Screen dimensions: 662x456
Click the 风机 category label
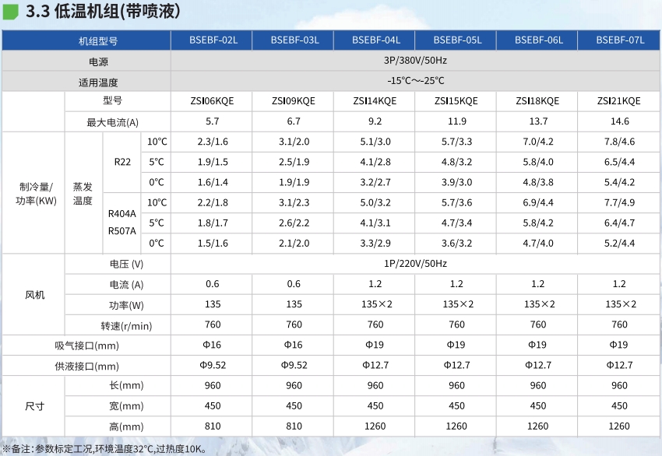tap(35, 295)
